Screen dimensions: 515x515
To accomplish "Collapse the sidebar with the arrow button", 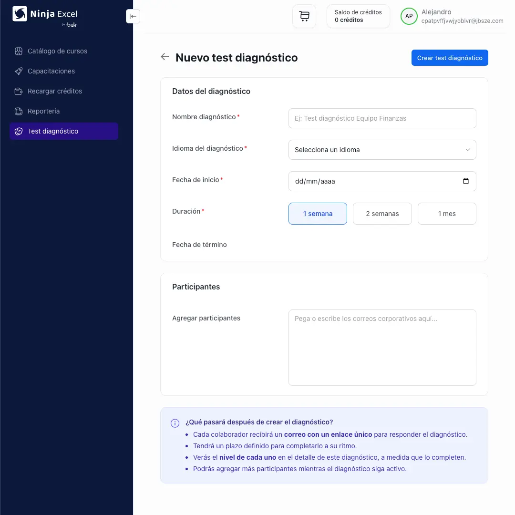I will pyautogui.click(x=133, y=16).
